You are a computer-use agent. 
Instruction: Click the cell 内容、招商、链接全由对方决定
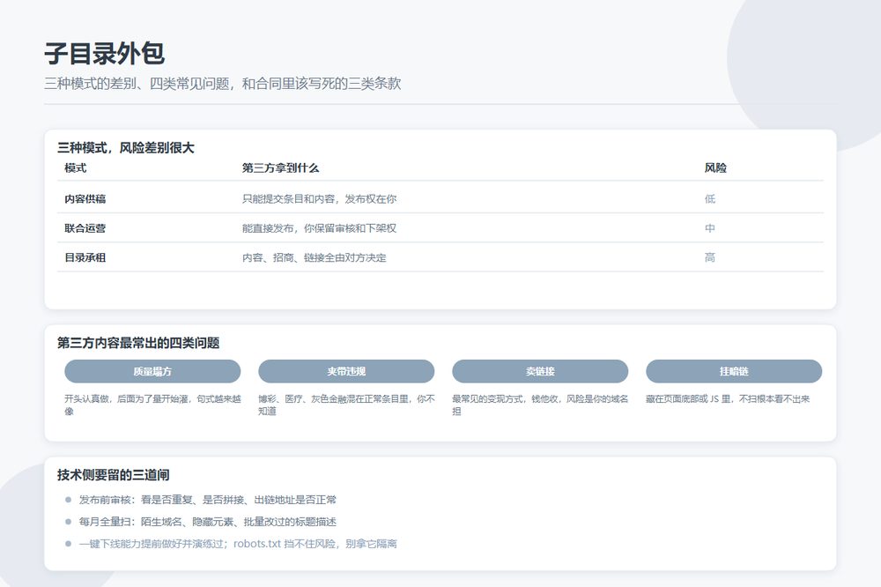pos(315,257)
